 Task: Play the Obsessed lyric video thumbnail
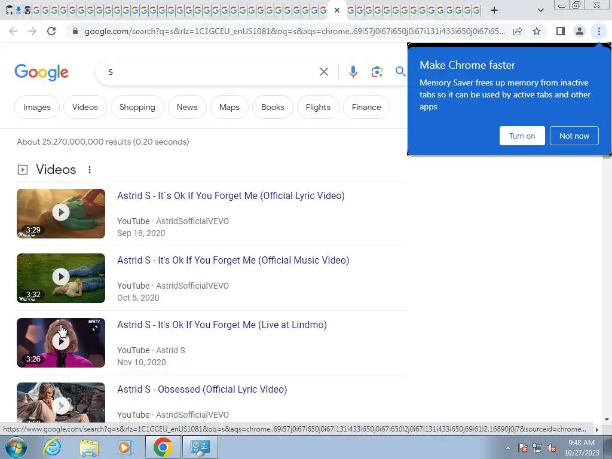point(61,402)
